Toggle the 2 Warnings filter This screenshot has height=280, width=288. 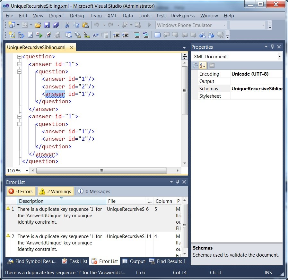coord(56,192)
